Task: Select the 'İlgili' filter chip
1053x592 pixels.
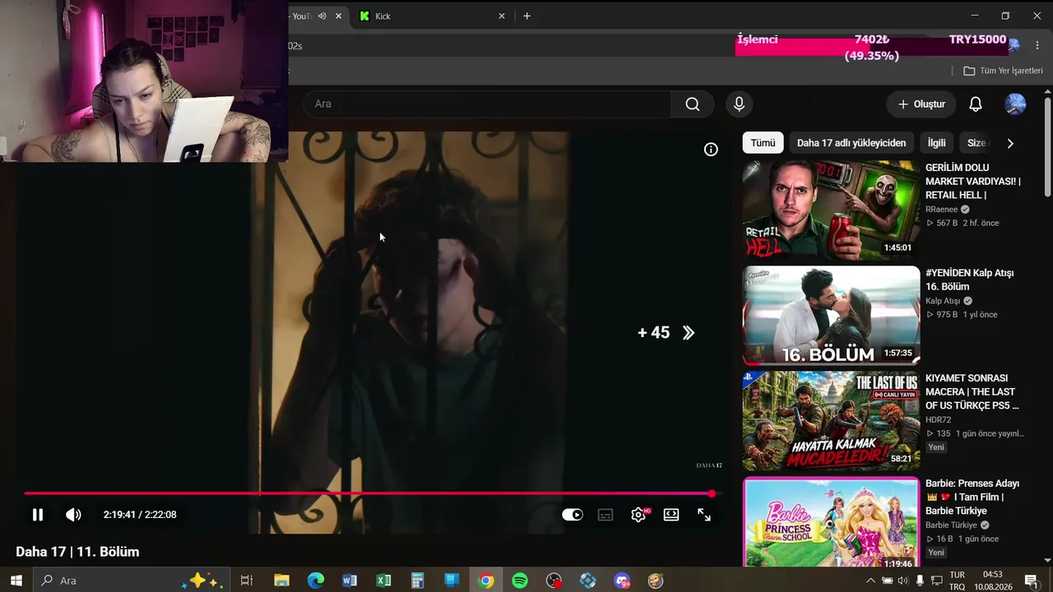Action: (937, 143)
